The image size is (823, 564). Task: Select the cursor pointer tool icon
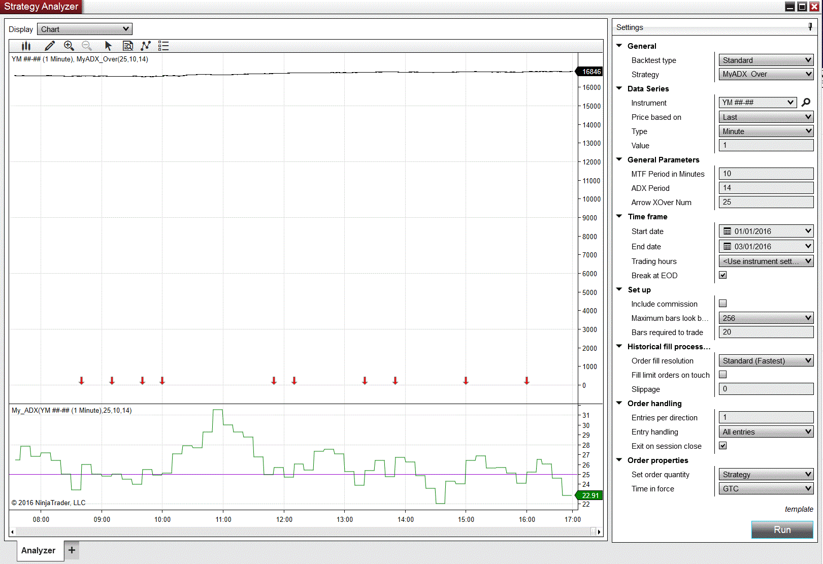[x=108, y=46]
